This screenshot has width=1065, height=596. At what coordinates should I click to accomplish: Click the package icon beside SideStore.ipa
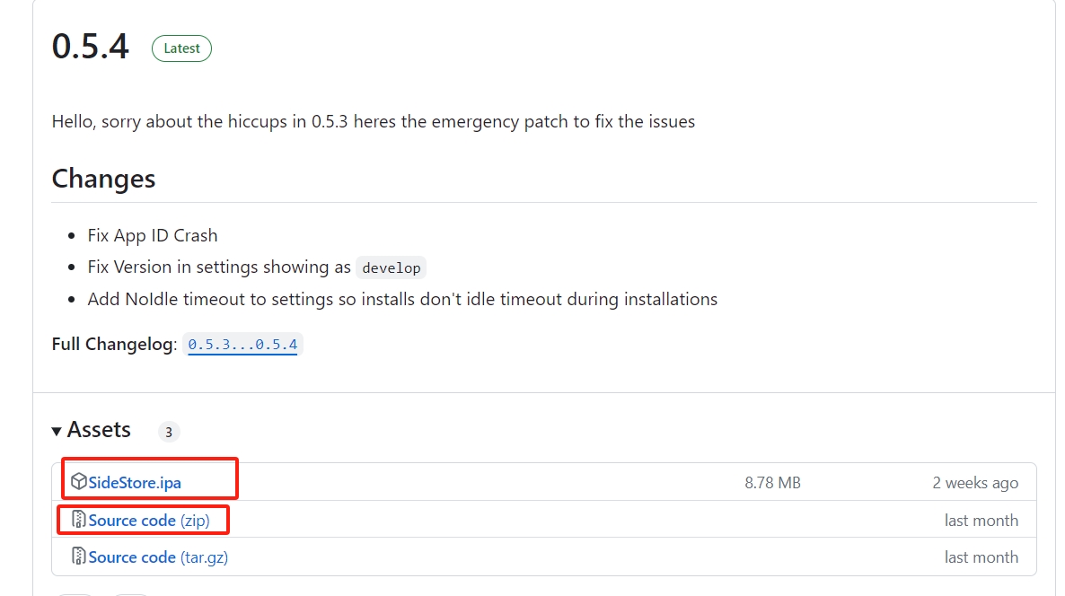click(x=79, y=481)
